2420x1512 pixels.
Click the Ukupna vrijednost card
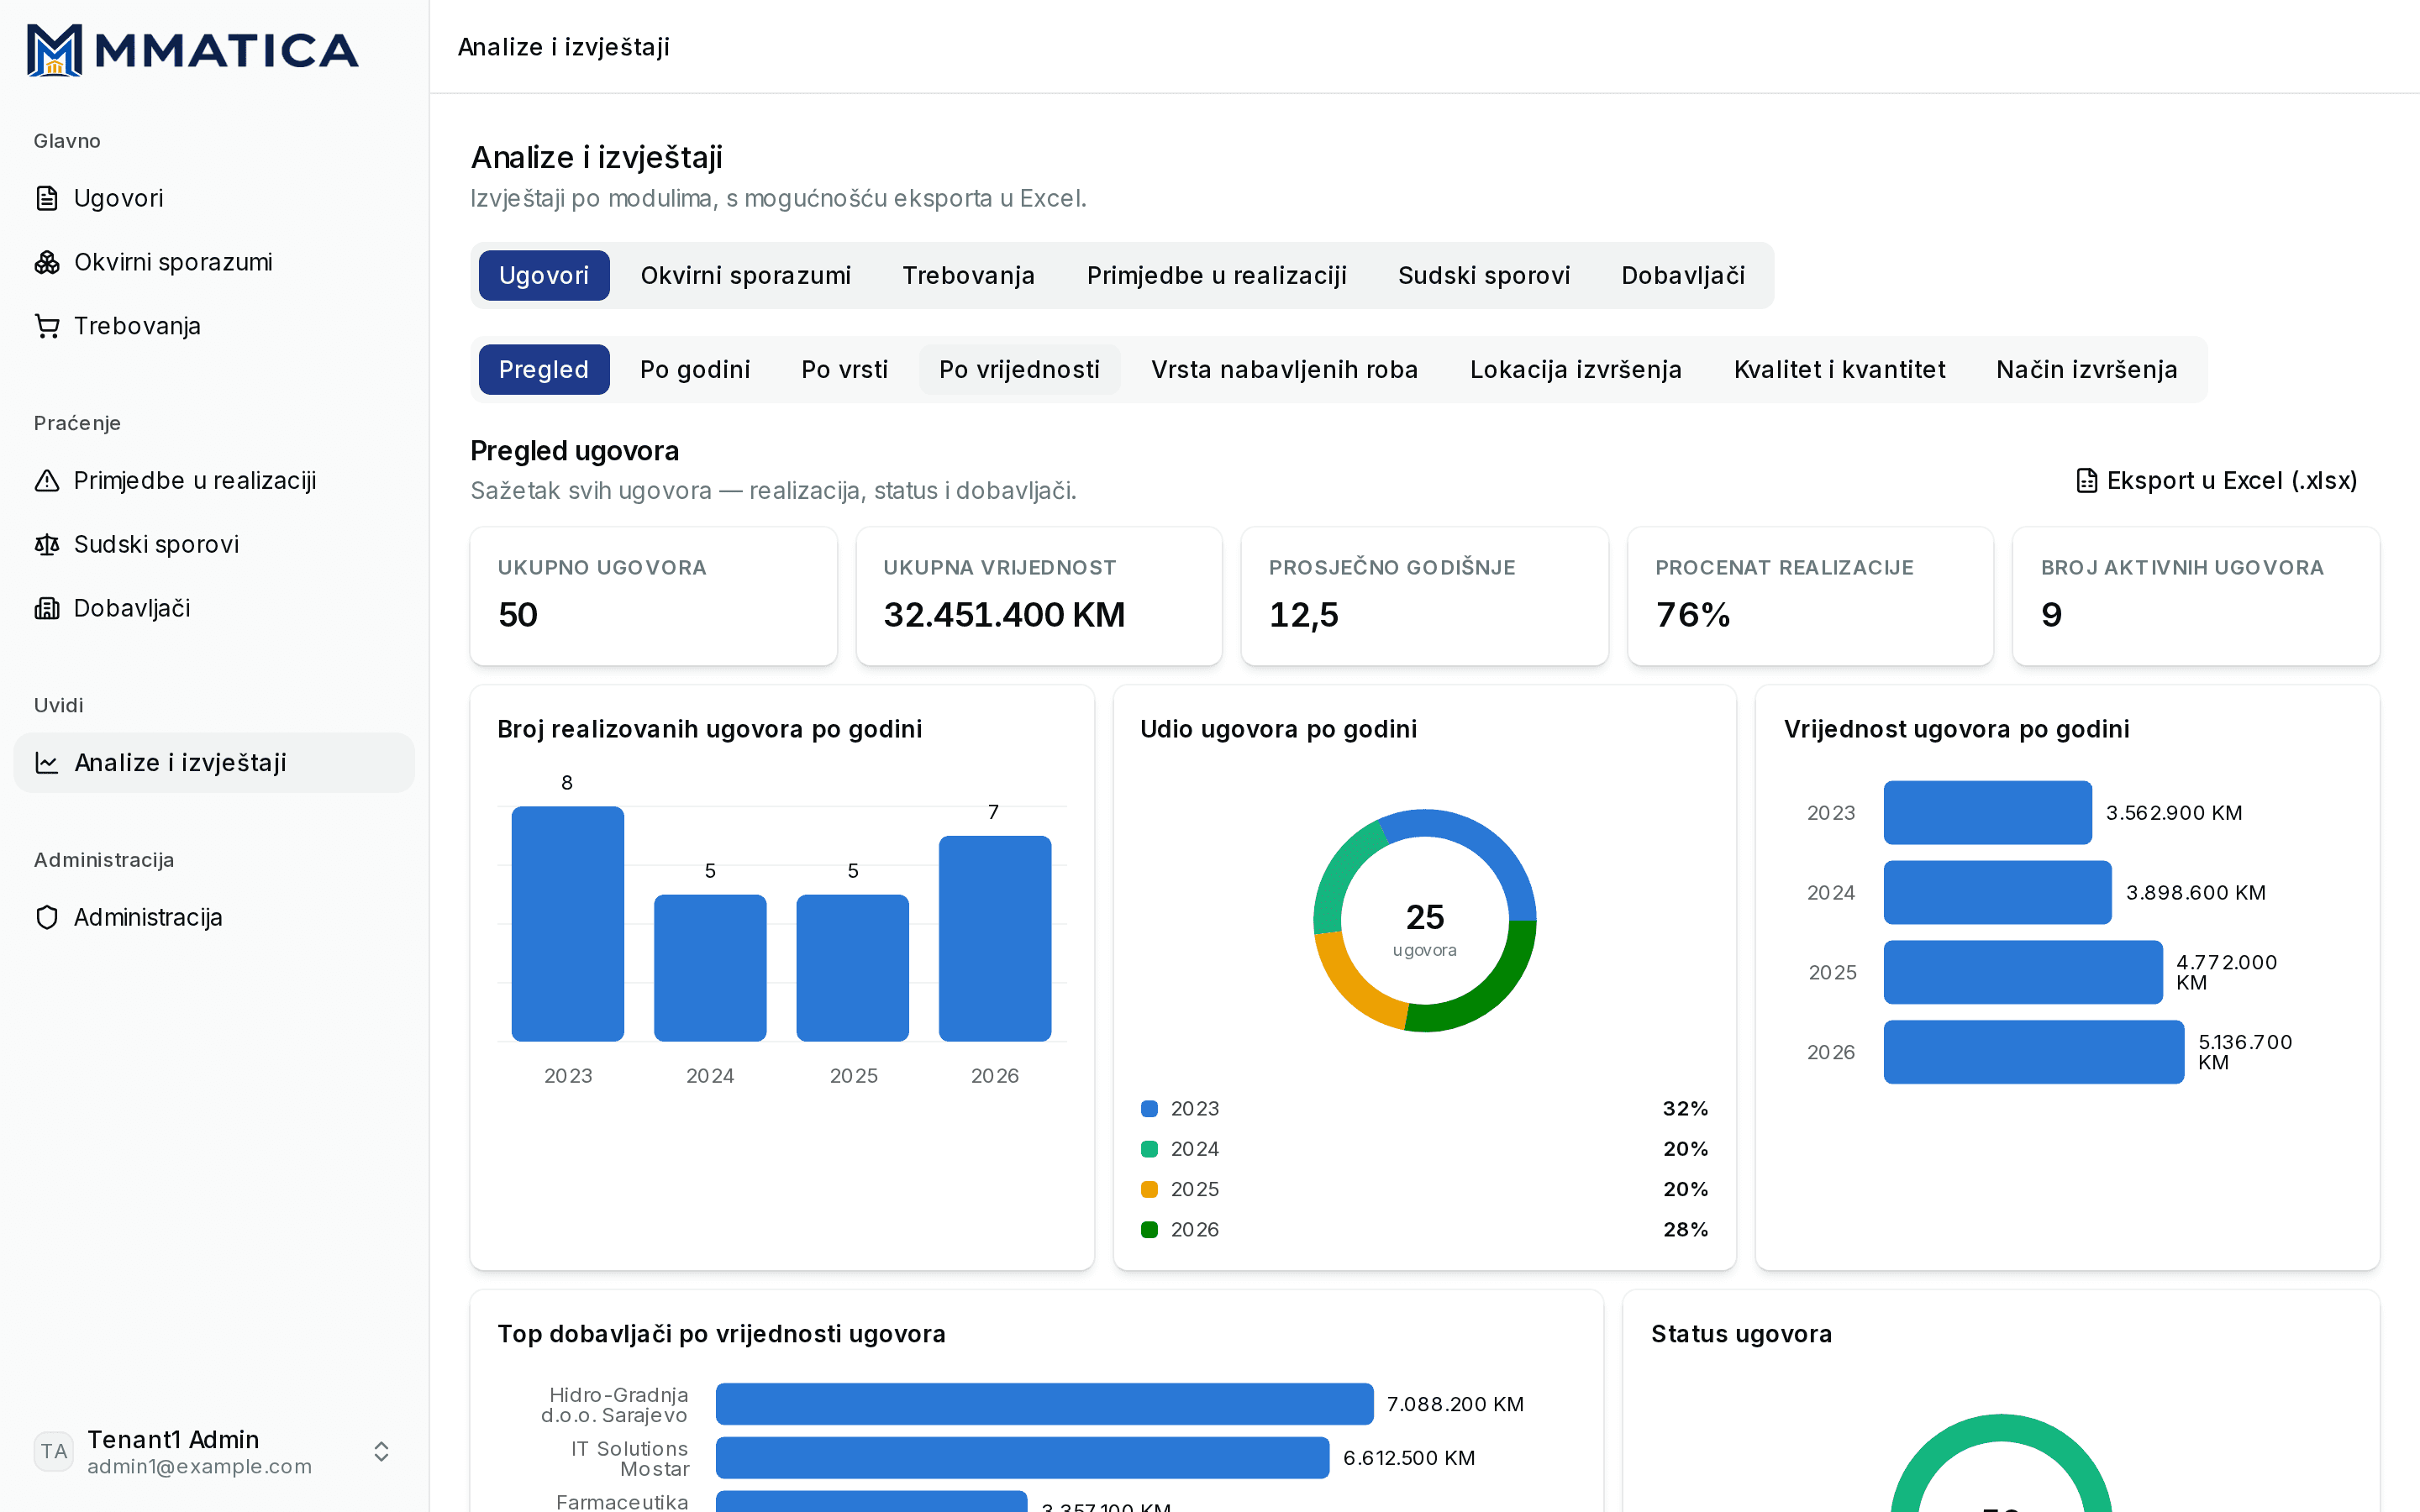click(1039, 596)
